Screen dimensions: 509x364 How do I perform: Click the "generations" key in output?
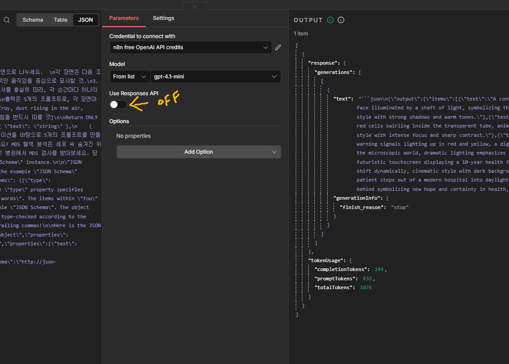tap(333, 72)
